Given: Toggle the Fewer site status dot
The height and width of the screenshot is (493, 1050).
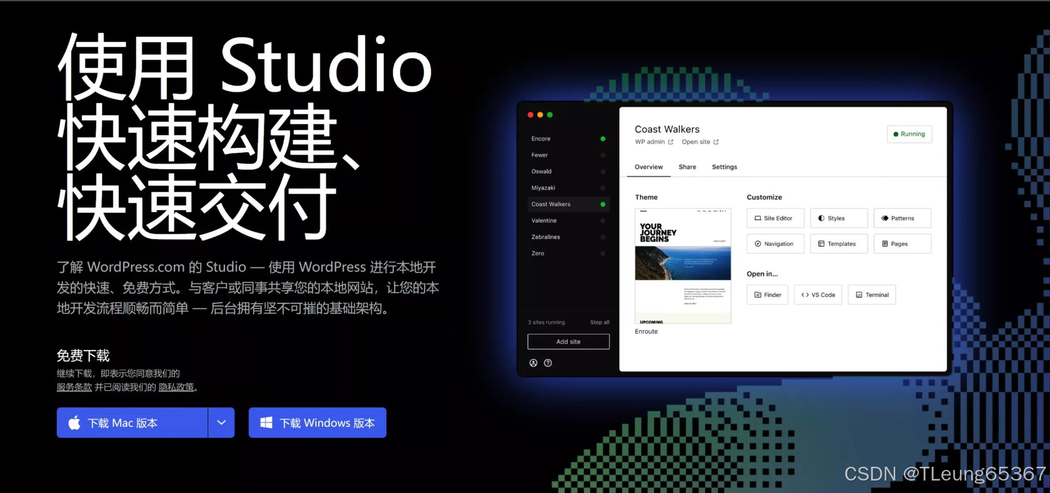Looking at the screenshot, I should coord(602,155).
